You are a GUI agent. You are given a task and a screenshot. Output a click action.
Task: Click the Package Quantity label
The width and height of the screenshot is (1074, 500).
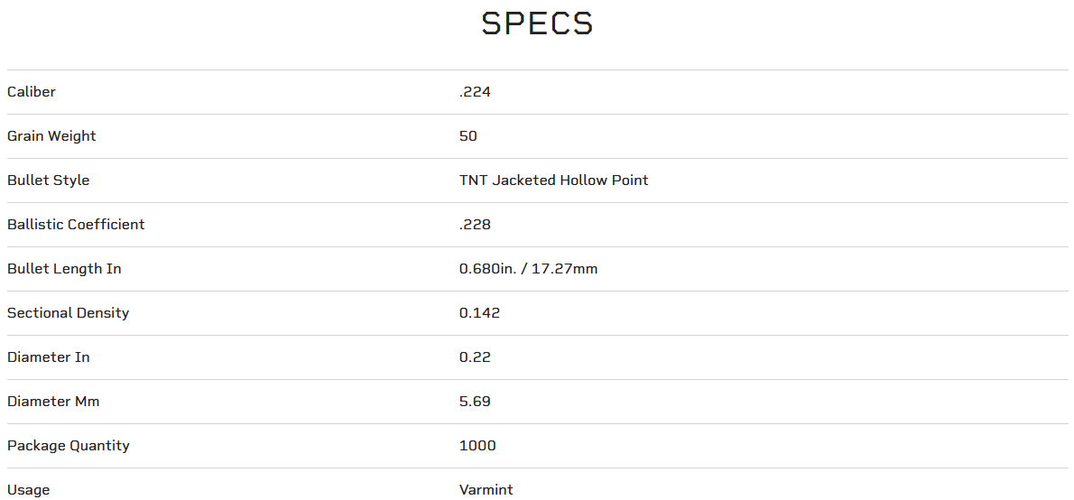[x=69, y=446]
